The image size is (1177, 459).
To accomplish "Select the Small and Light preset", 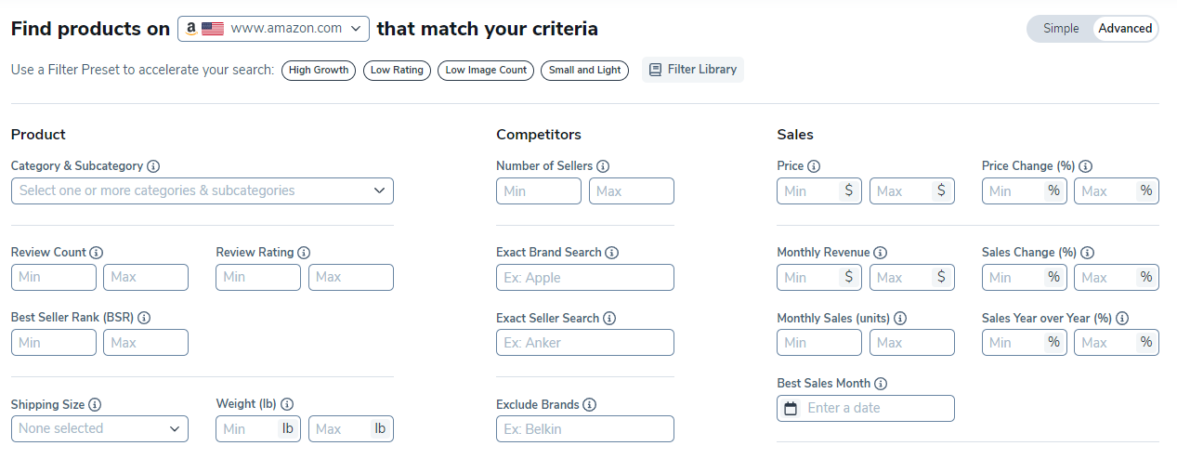I will (585, 70).
